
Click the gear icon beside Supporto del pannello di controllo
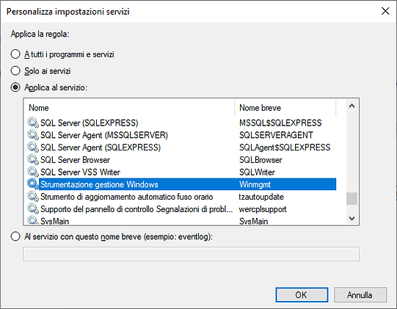33,209
